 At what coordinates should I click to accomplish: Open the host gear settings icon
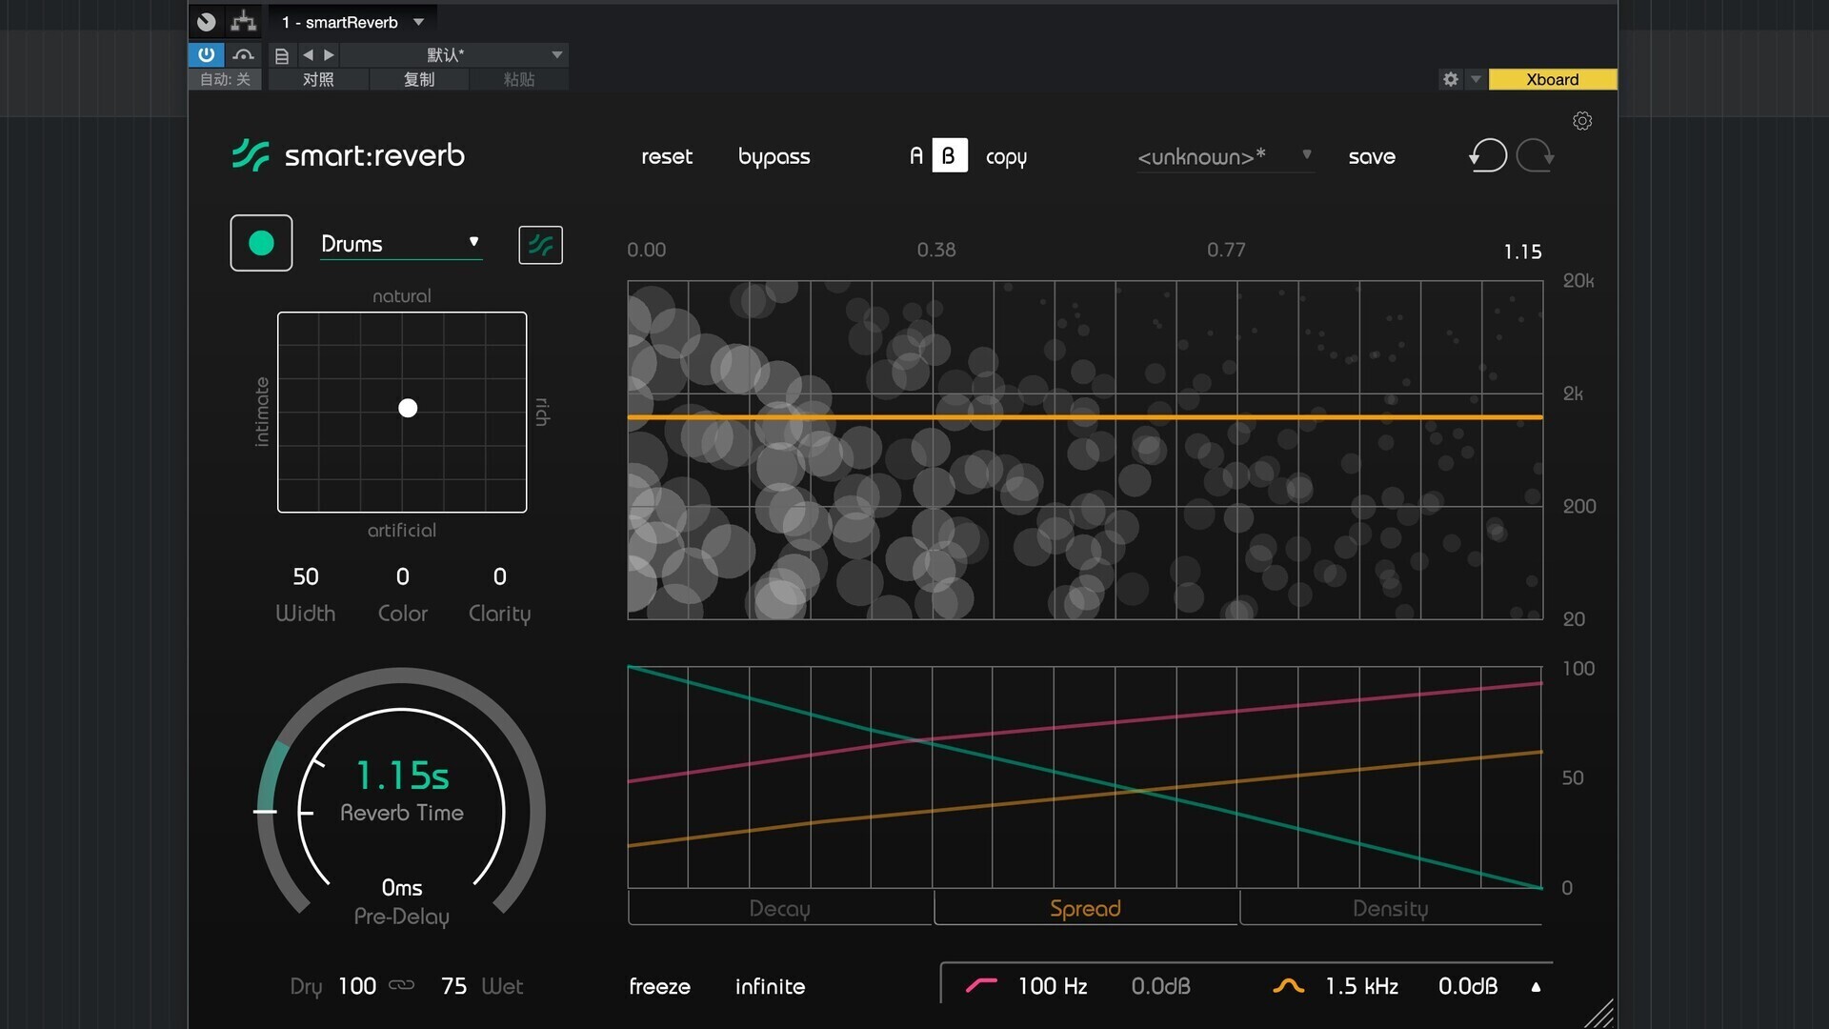1450,79
